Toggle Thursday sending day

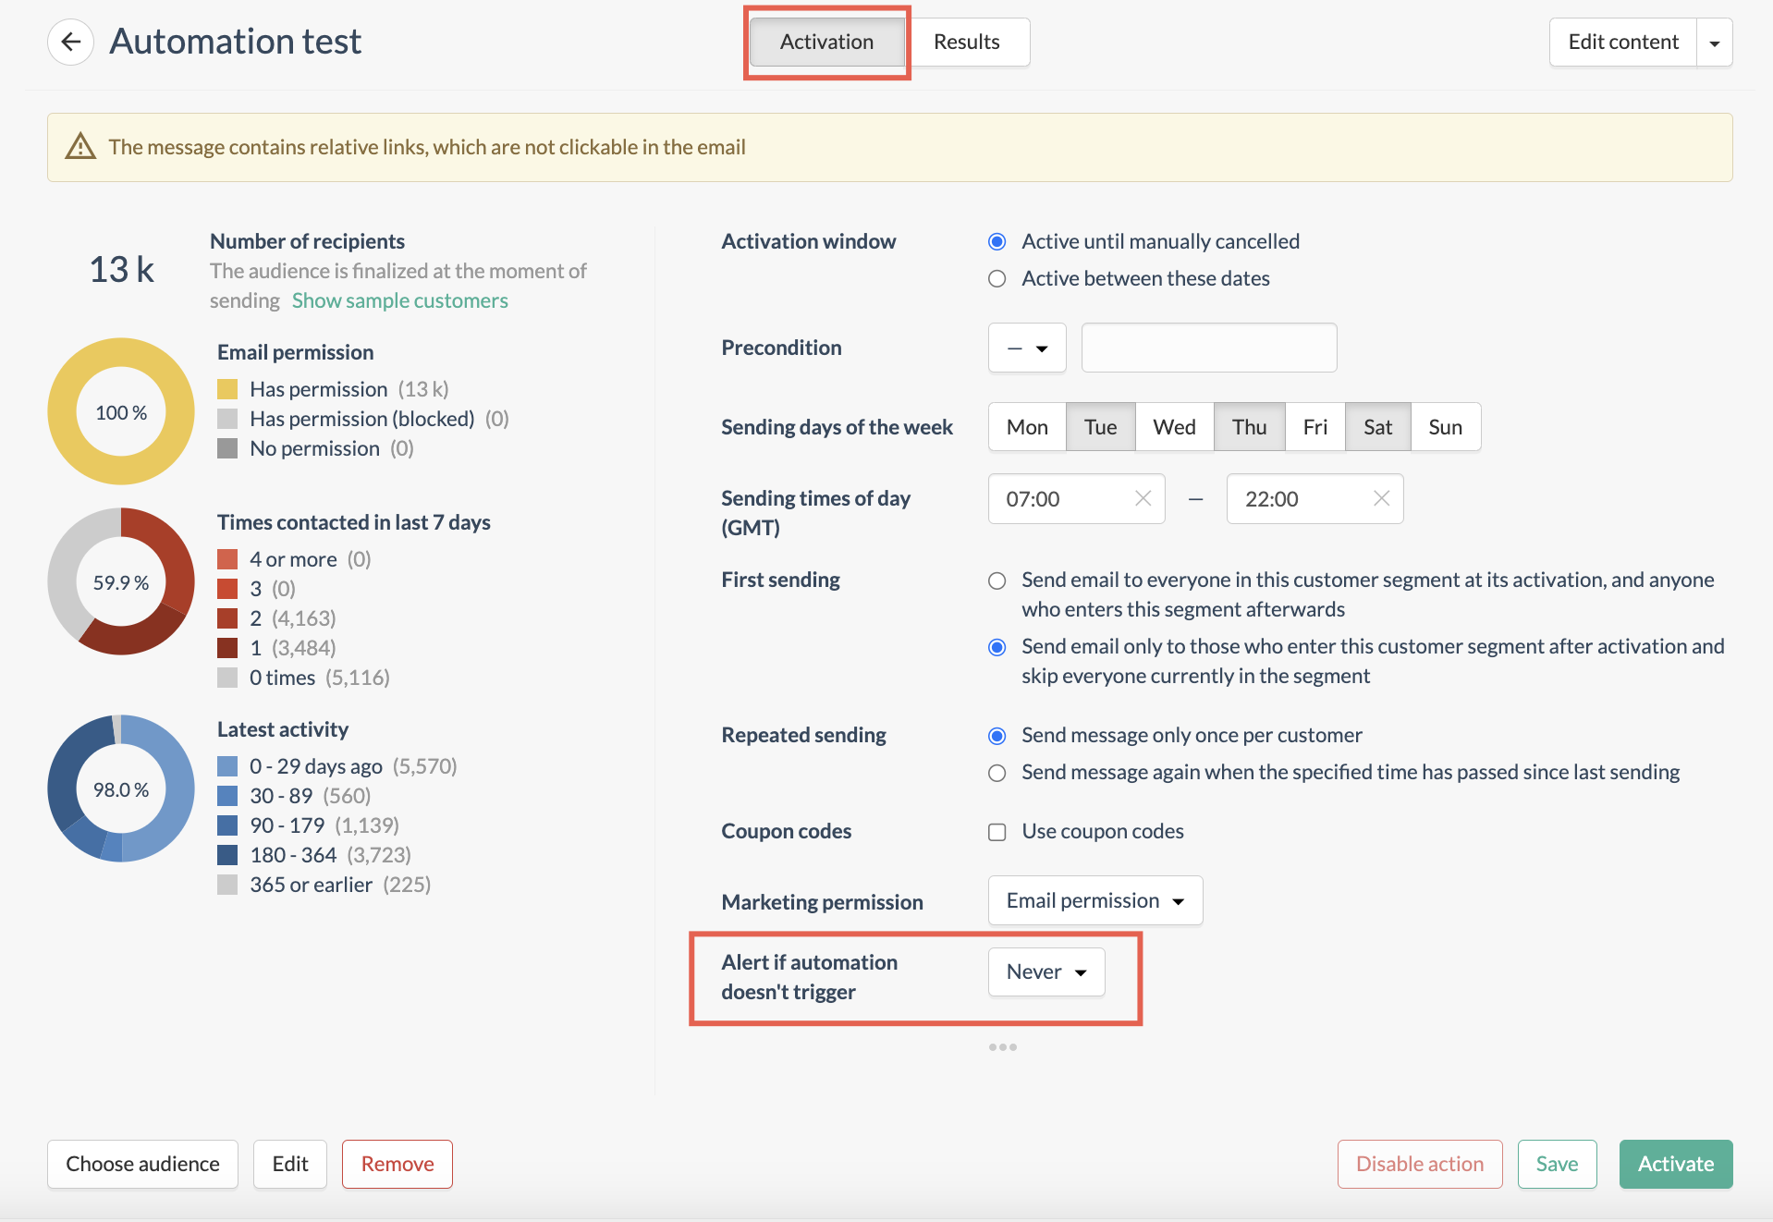coord(1249,427)
